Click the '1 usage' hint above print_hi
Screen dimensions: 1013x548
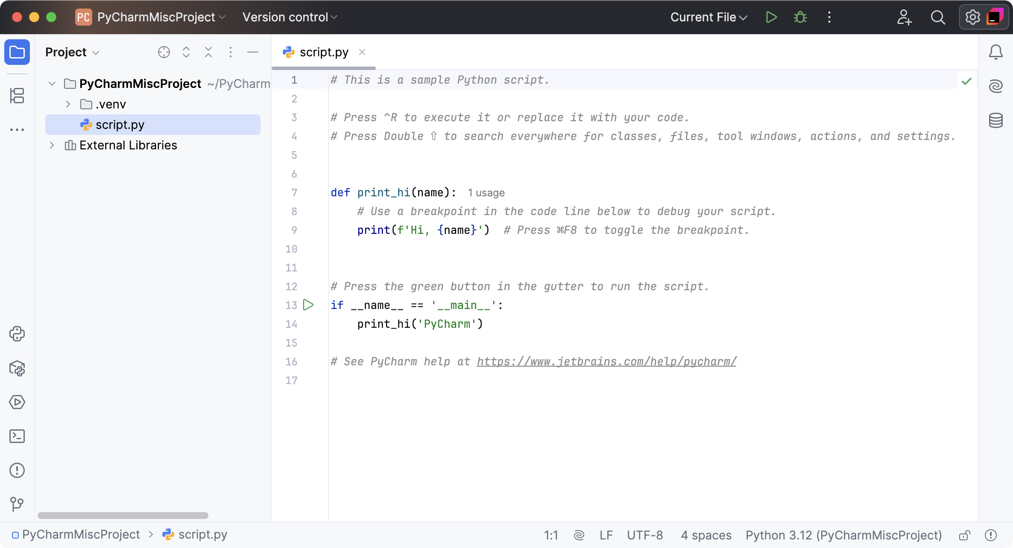(486, 192)
